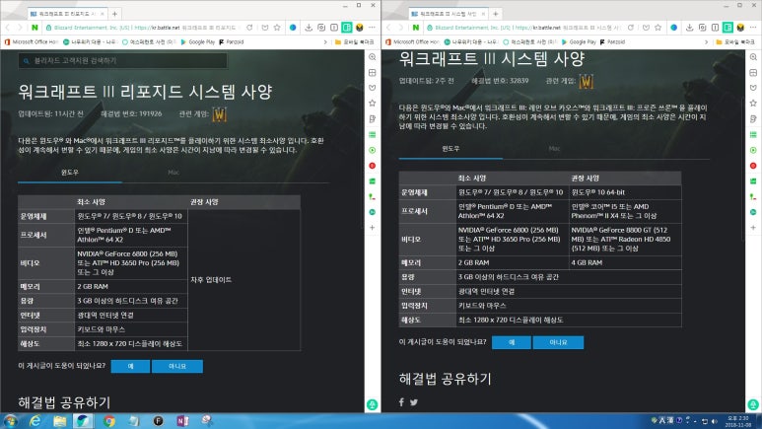Click the taskbar clock showing 2:30
Image resolution: width=762 pixels, height=429 pixels.
click(x=737, y=421)
